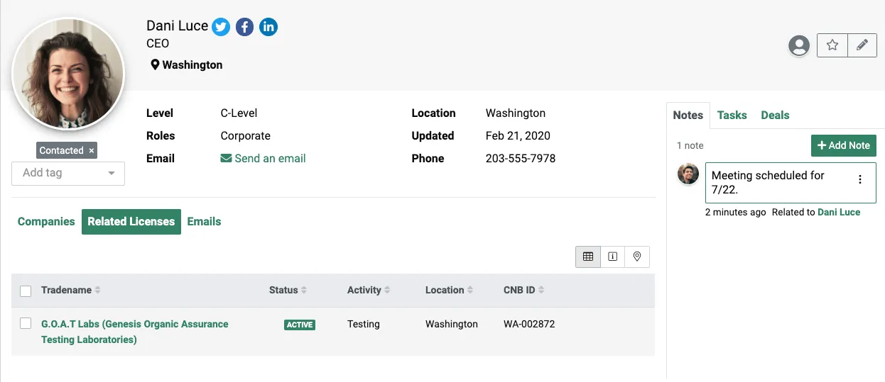Viewport: 885px width, 382px height.
Task: Open Dani Luce's Facebook profile icon
Action: click(x=244, y=27)
